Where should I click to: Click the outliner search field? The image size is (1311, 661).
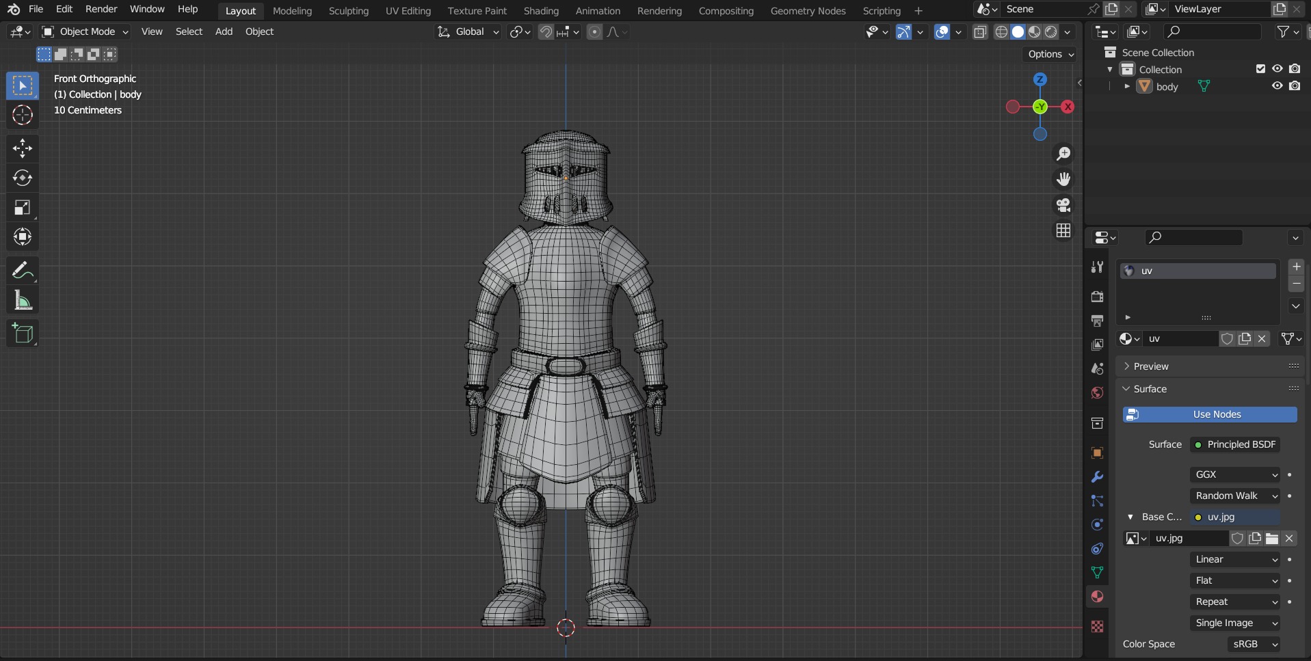click(1213, 31)
